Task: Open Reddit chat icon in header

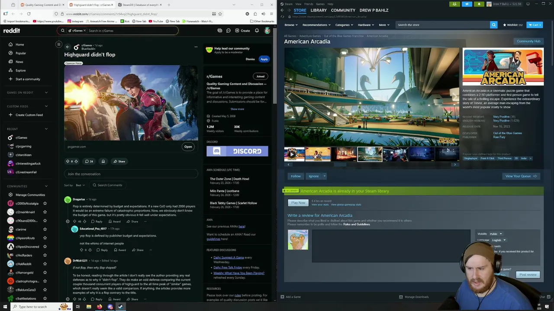Action: [x=228, y=31]
